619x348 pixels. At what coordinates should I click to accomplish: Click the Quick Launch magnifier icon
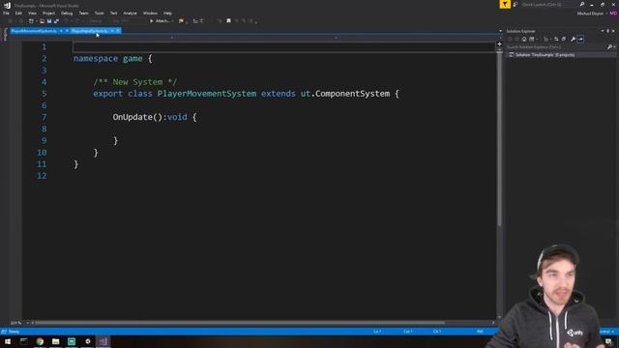pyautogui.click(x=582, y=4)
